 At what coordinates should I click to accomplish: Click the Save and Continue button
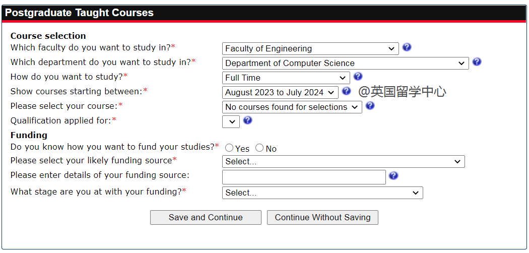pos(206,218)
